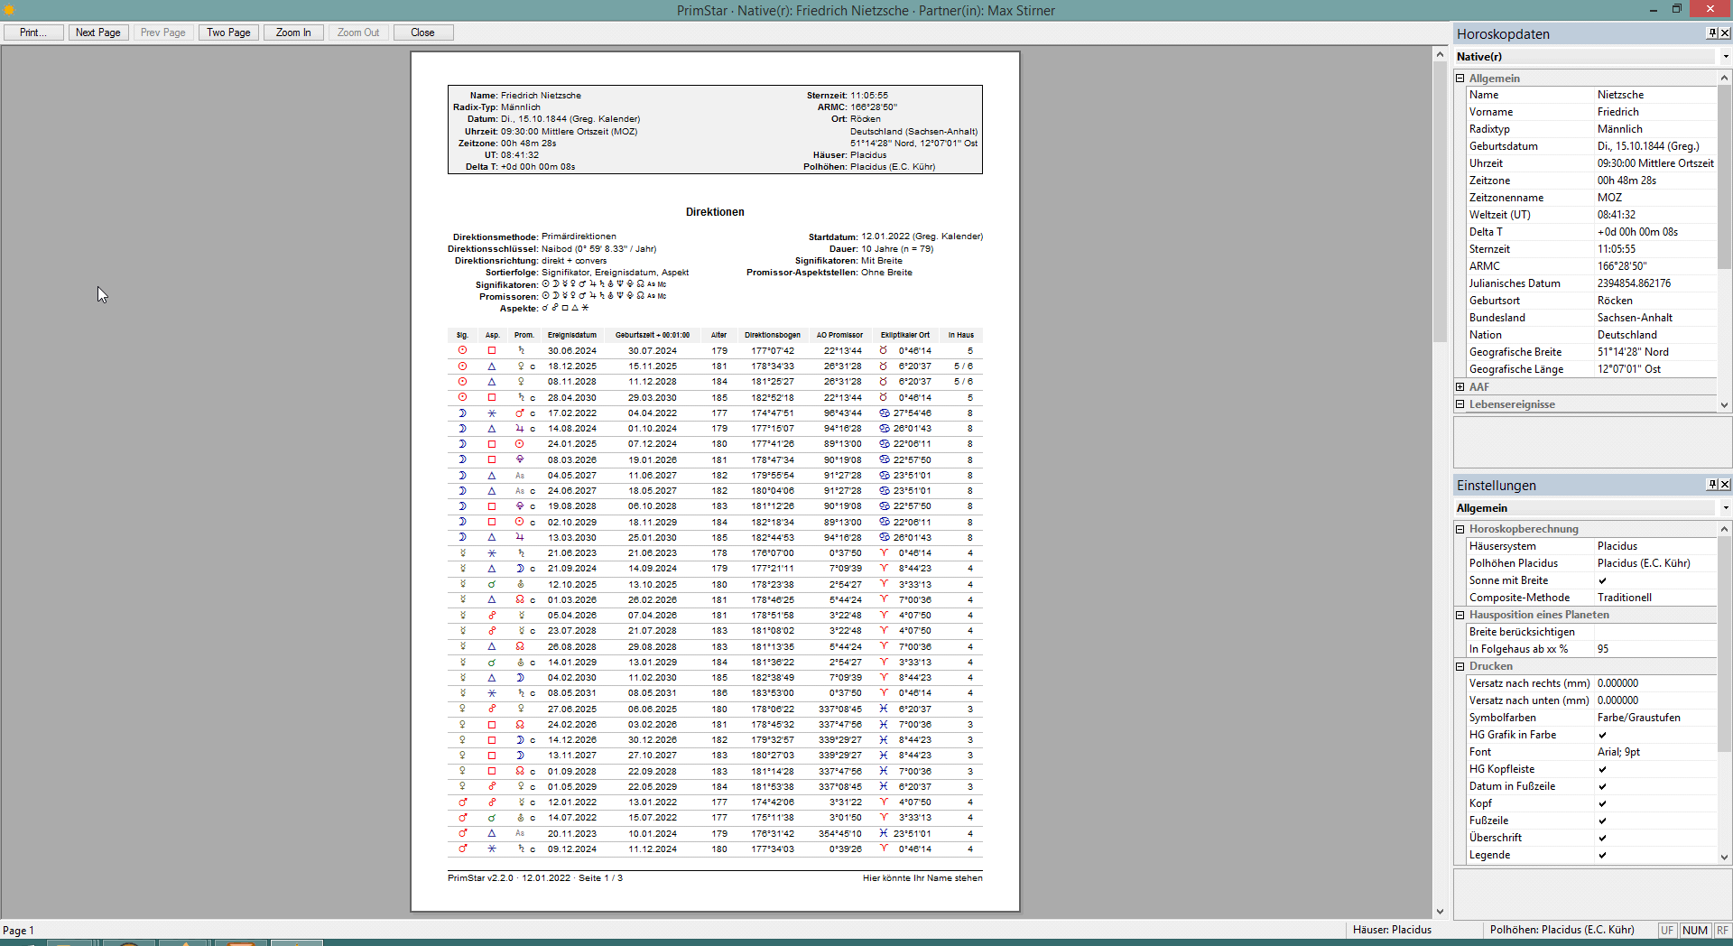The height and width of the screenshot is (946, 1733).
Task: Click Zoom In in the preview toolbar
Action: (293, 32)
